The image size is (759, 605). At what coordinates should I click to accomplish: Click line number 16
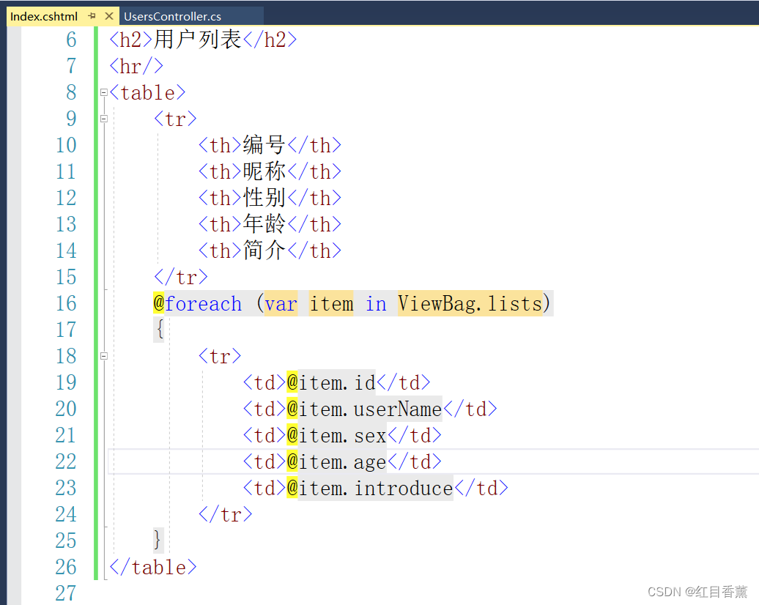coord(66,303)
